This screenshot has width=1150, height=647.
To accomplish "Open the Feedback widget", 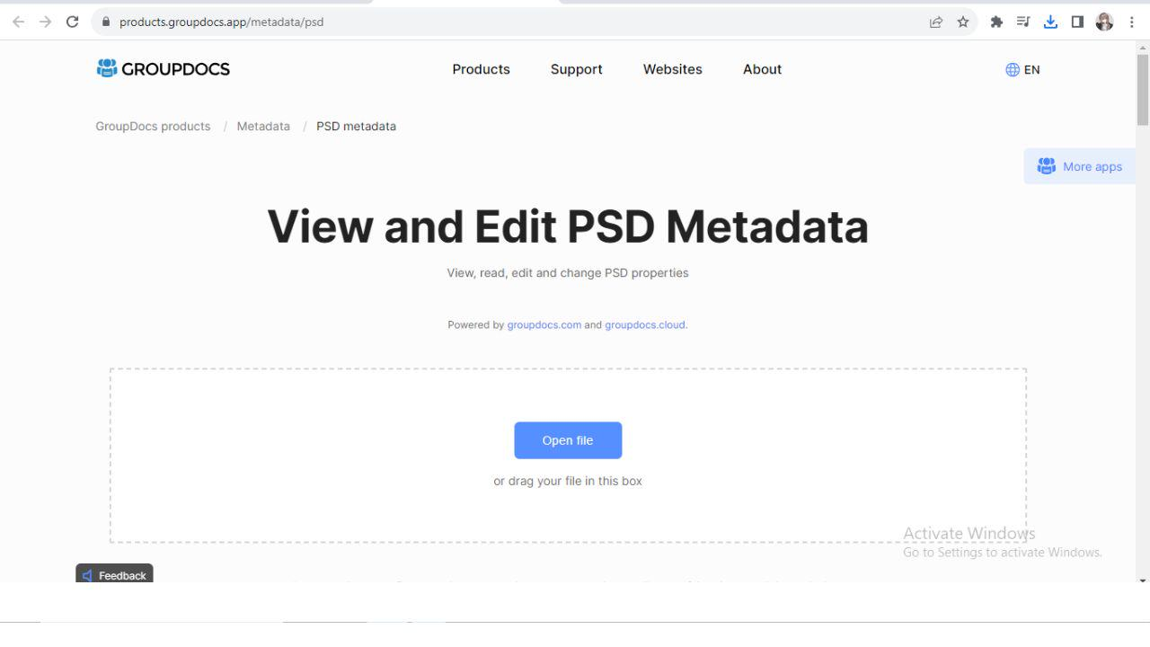I will pyautogui.click(x=114, y=574).
